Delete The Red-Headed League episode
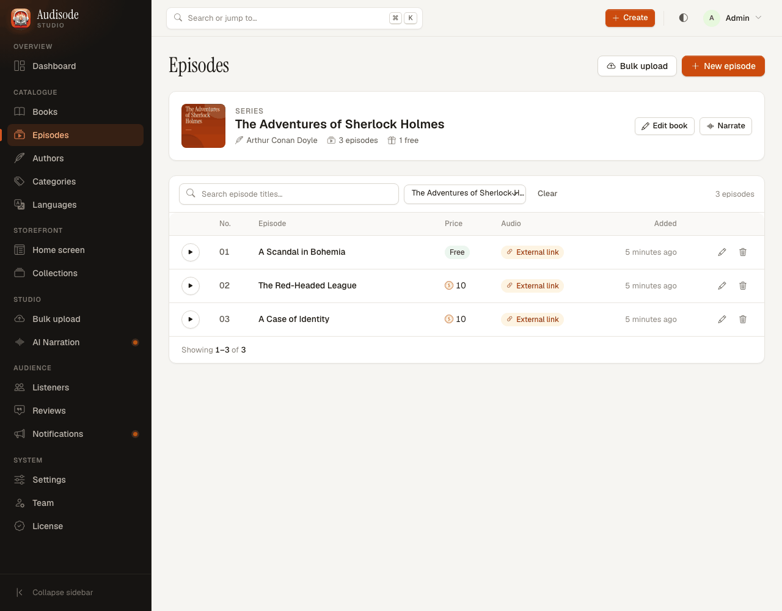Image resolution: width=782 pixels, height=611 pixels. 743,286
